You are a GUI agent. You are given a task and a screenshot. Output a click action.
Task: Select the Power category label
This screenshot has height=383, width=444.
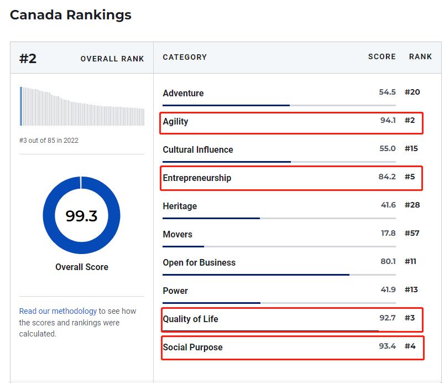pyautogui.click(x=175, y=291)
